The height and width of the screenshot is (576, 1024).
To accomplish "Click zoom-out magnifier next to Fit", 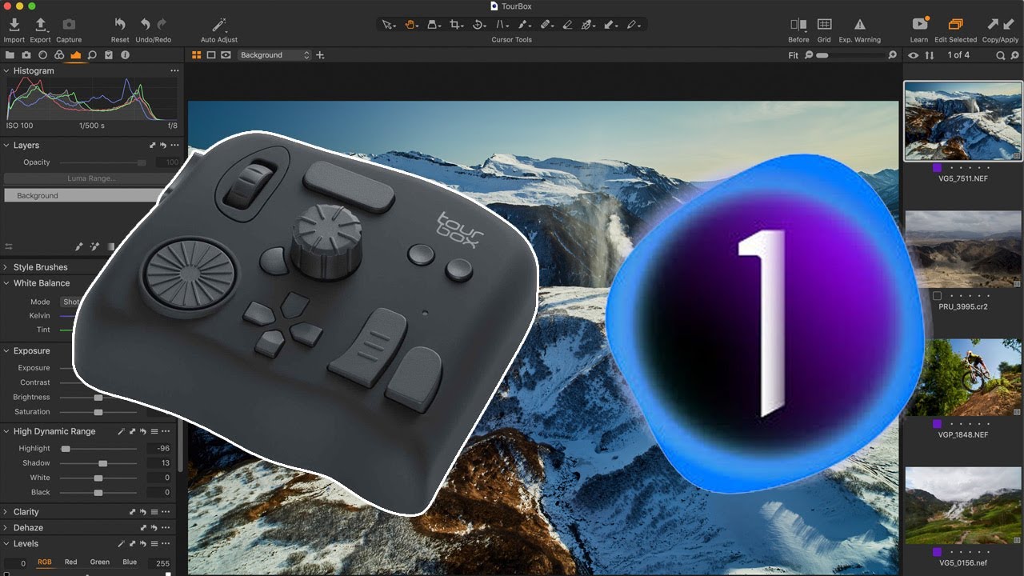I will pyautogui.click(x=809, y=55).
